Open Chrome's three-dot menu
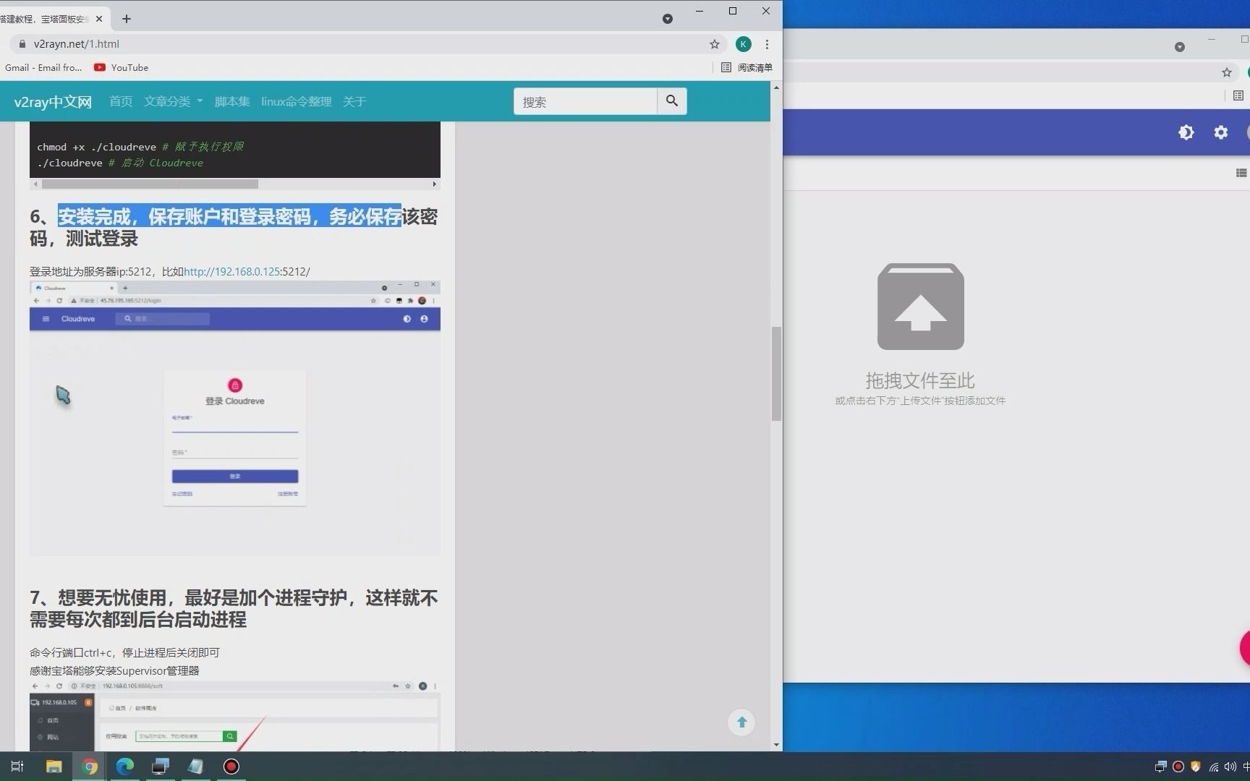Screen dimensions: 1250x781 pyautogui.click(x=768, y=44)
